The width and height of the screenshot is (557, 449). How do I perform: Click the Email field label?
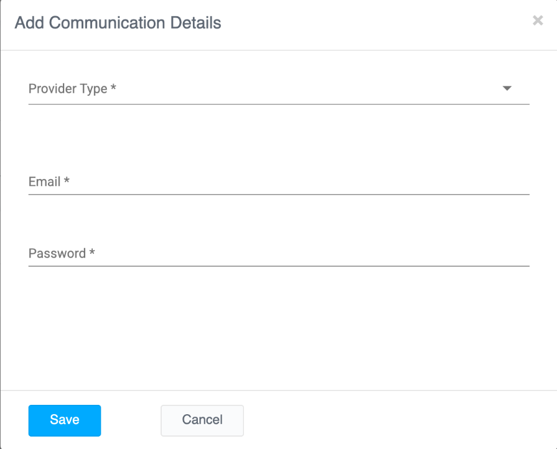(44, 182)
